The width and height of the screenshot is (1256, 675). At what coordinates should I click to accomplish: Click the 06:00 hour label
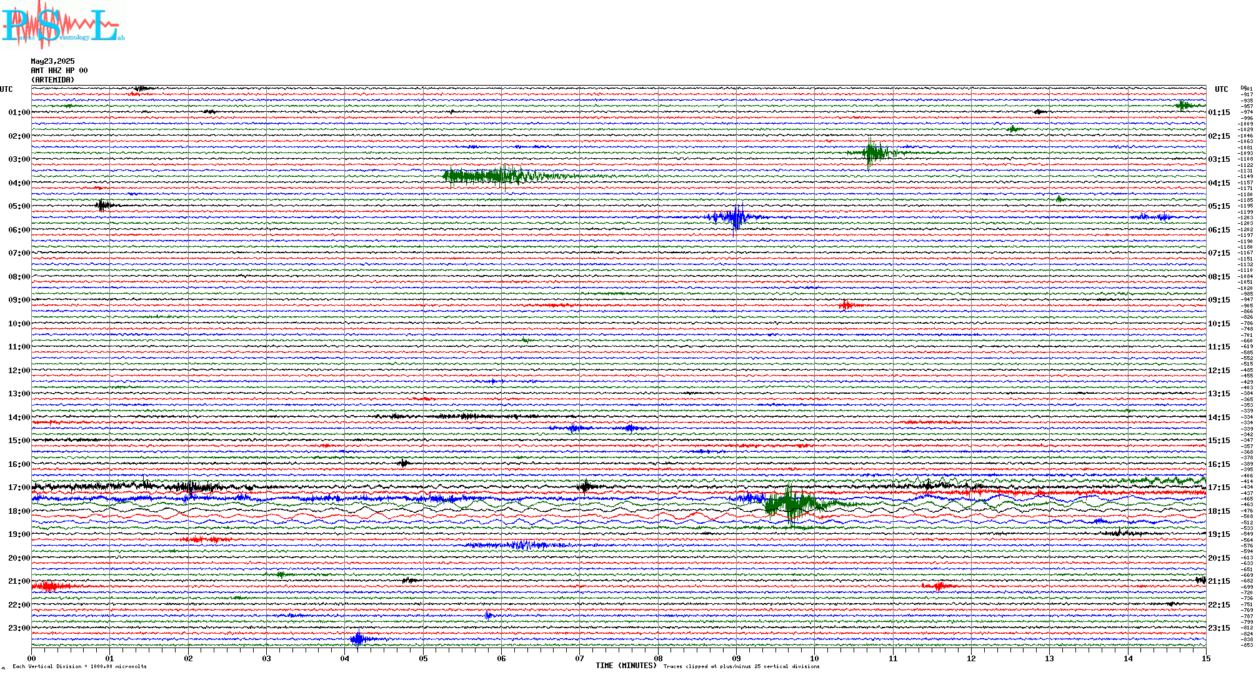tap(19, 230)
